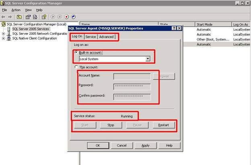Select SQL Native Client Configuration tree item
251x165 pixels.
(35, 38)
